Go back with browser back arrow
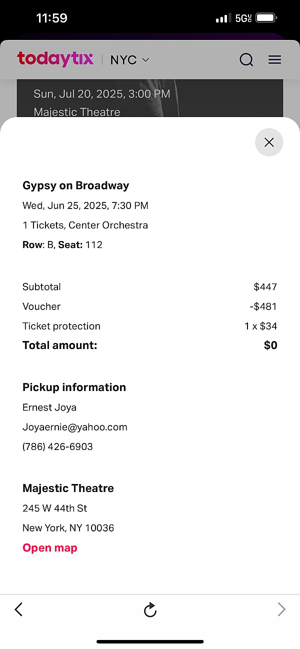The width and height of the screenshot is (300, 649). pos(18,609)
